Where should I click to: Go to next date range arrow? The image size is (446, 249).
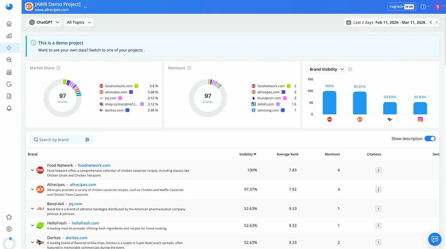tap(437, 23)
